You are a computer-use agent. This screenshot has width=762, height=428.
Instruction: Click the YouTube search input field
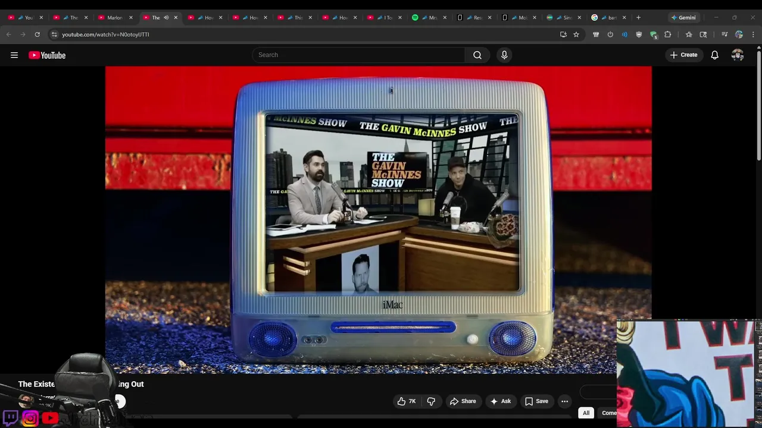click(x=358, y=55)
